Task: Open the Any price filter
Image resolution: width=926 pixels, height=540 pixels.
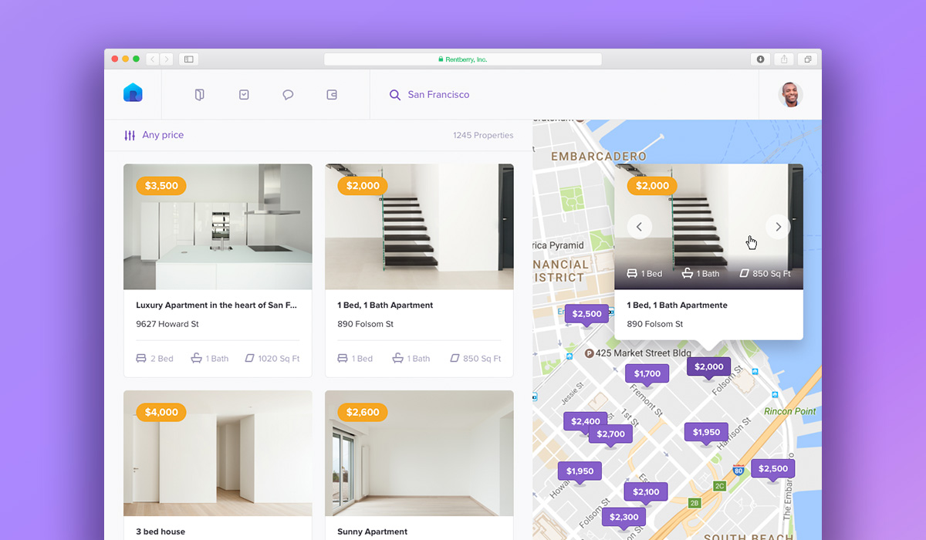Action: click(x=163, y=135)
